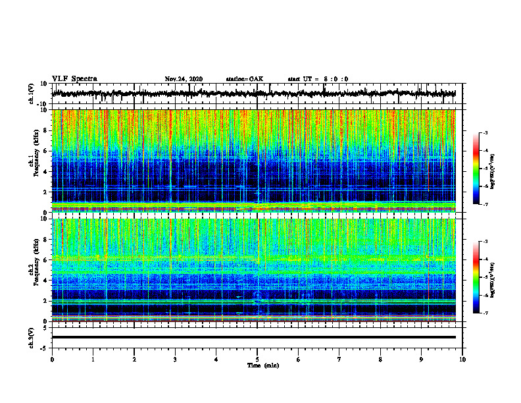Click the "start UT = 8 : 0 : 0" text
Viewport: 521px width, 403px height.
318,79
